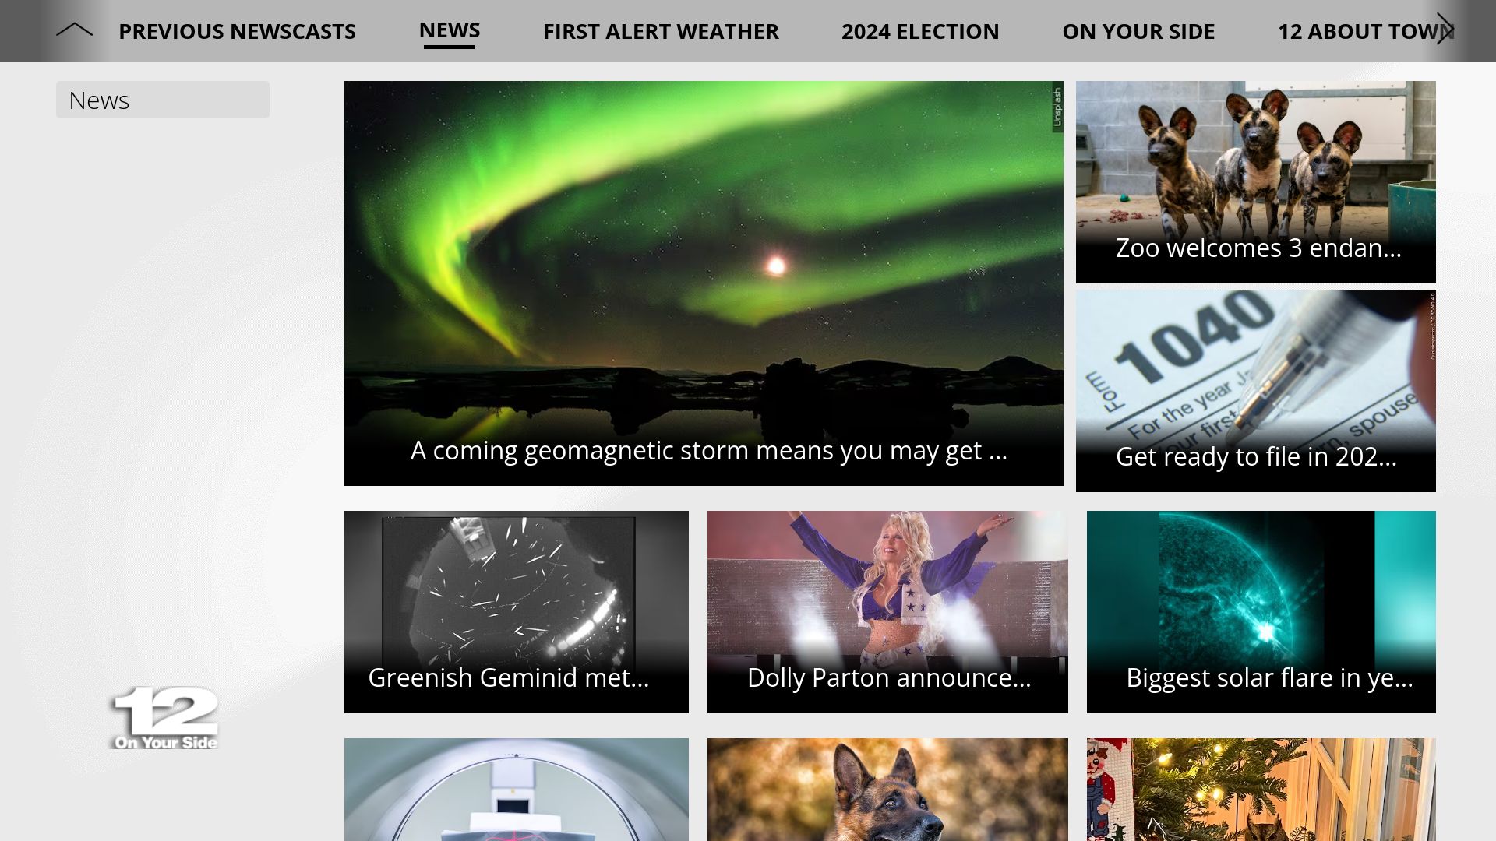
Task: Open Zoo welcomes 3 endangered story
Action: click(x=1256, y=182)
